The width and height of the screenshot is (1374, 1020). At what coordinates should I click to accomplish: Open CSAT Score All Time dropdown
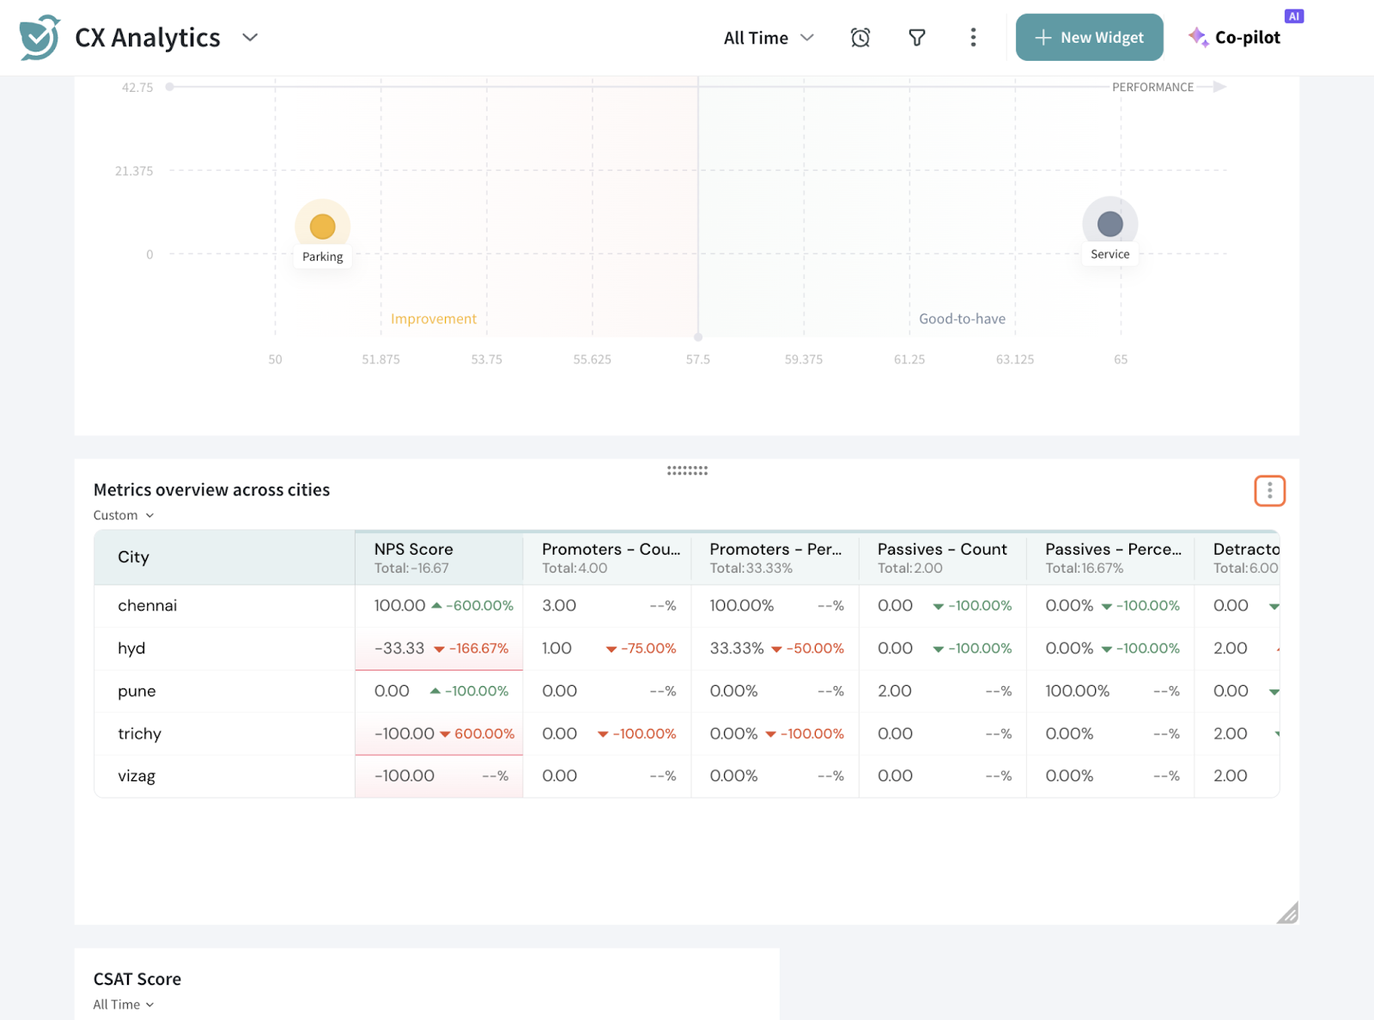124,1005
